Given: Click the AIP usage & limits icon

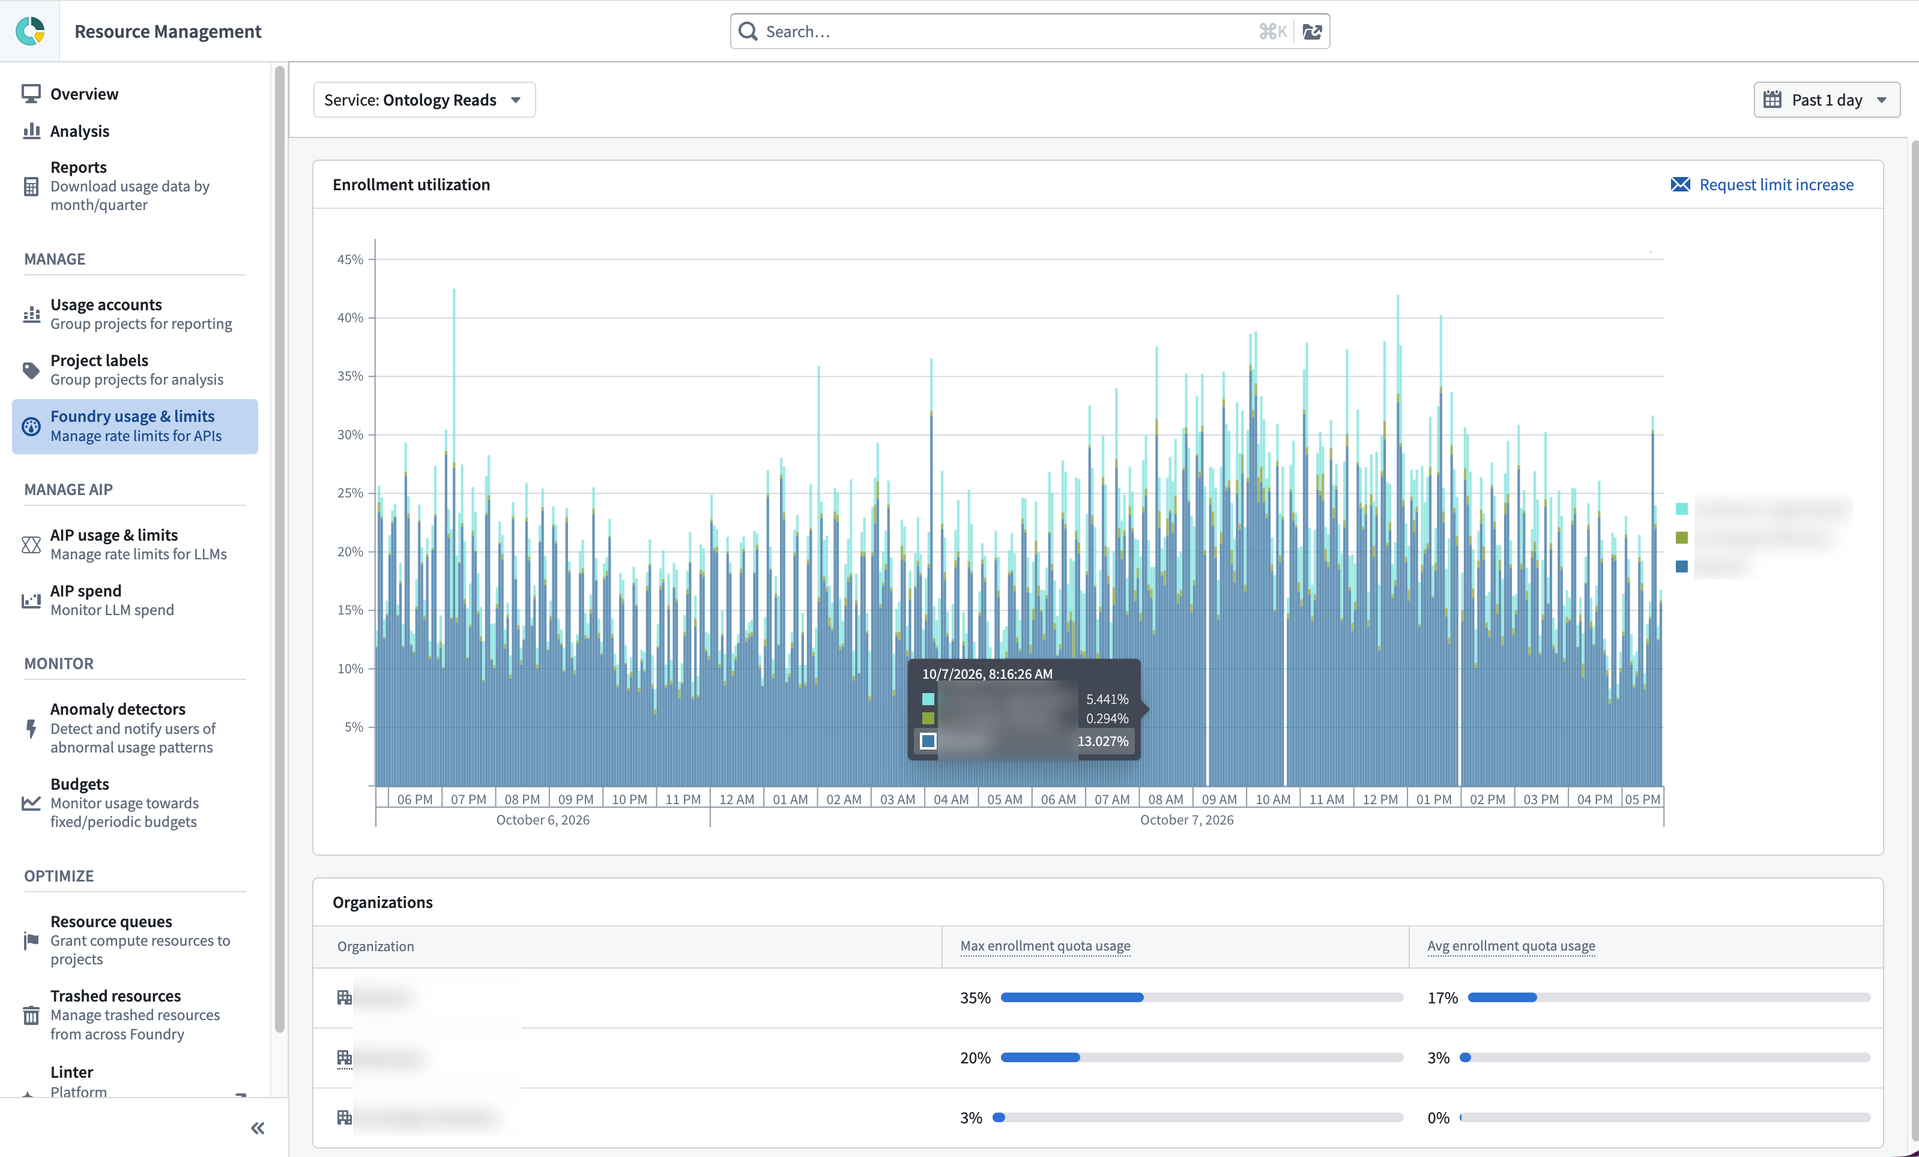Looking at the screenshot, I should [x=31, y=544].
